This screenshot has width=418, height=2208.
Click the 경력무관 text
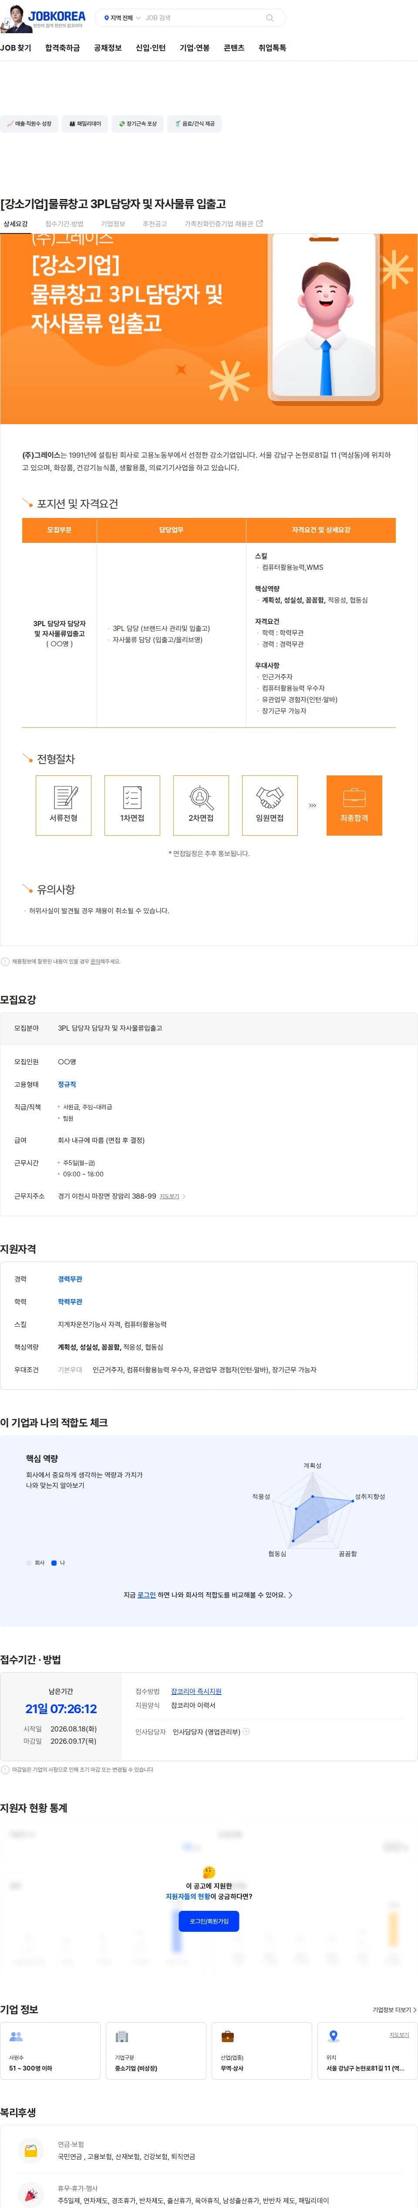pos(70,1278)
